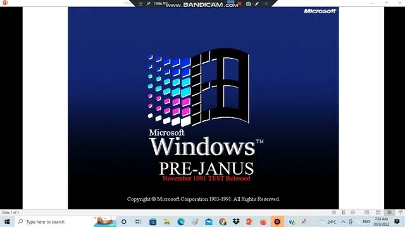
Task: Click the PowerPoint app icon in title bar
Action: tap(5, 3)
